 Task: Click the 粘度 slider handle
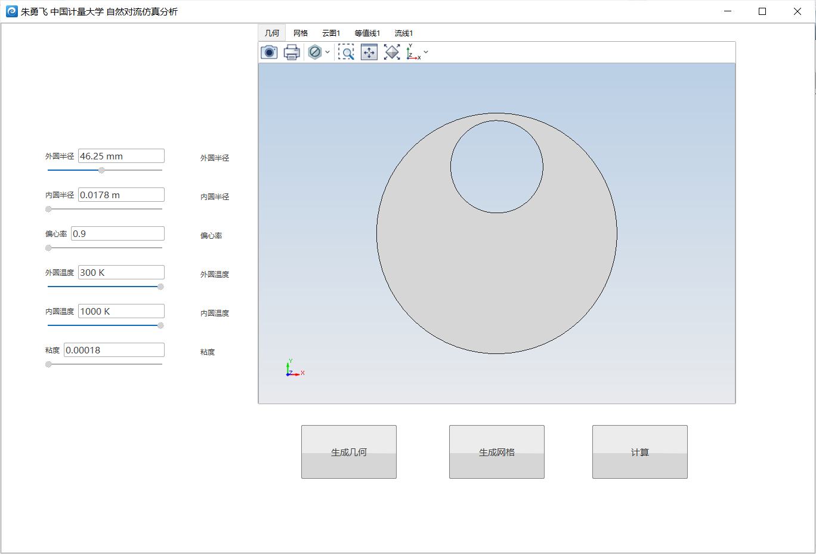pyautogui.click(x=48, y=364)
